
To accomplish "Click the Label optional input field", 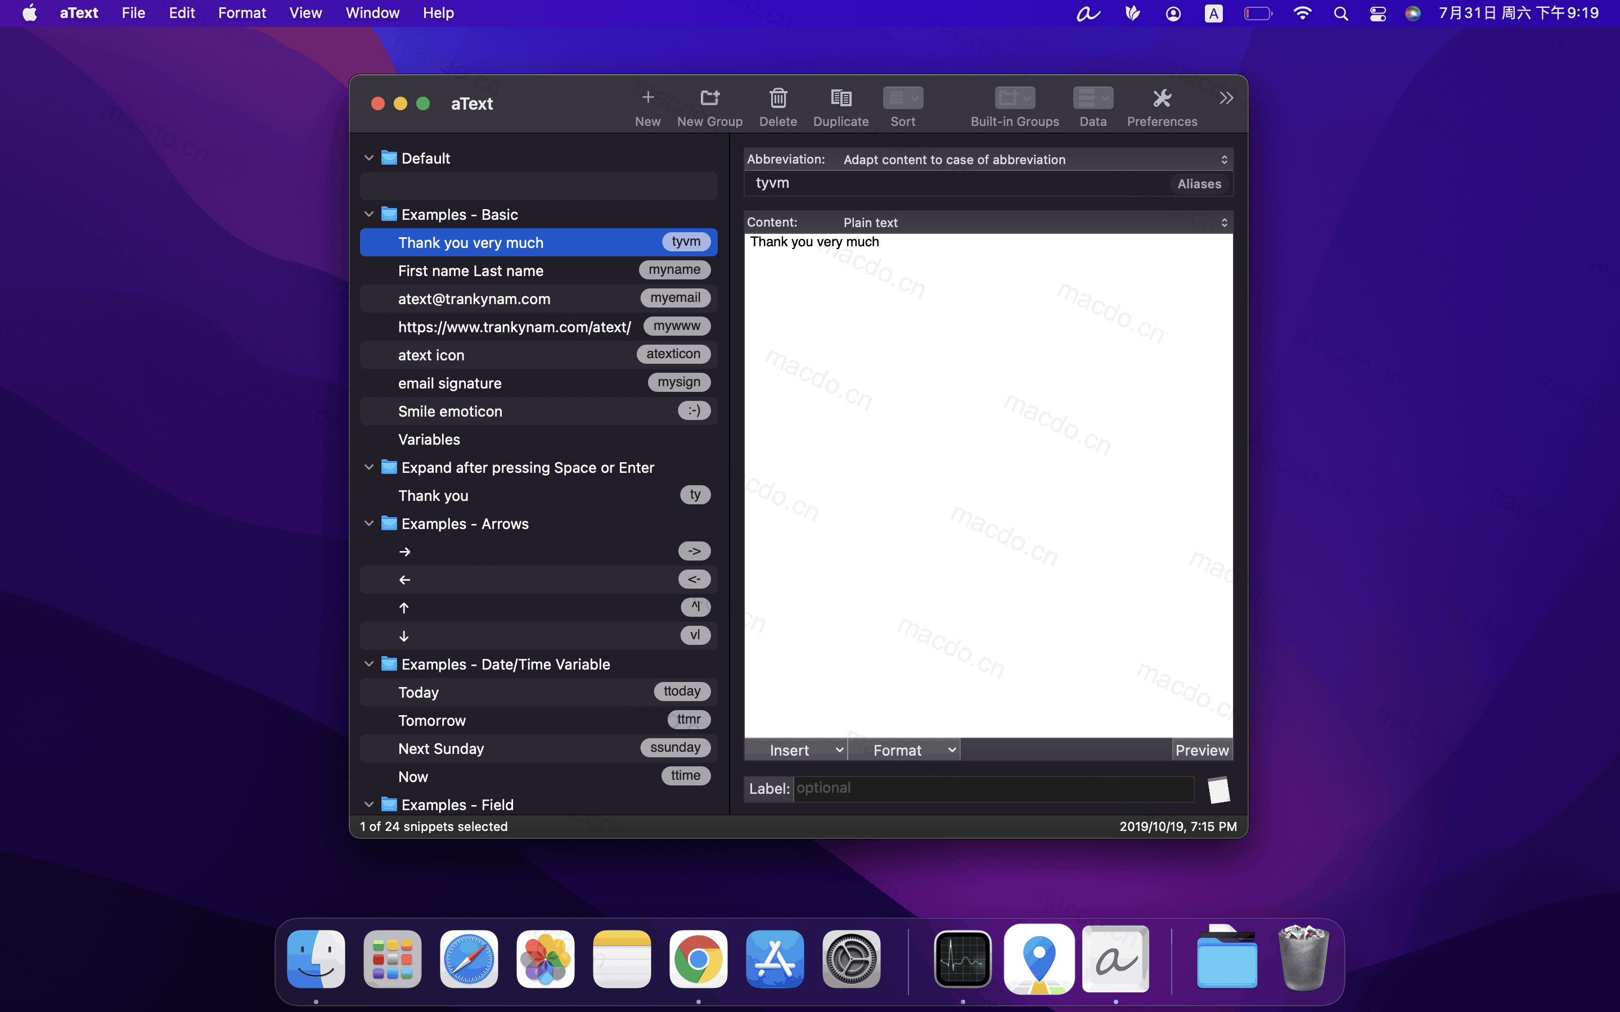I will [993, 789].
